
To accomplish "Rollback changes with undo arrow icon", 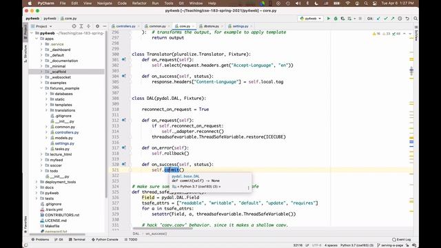I will 407,19.
